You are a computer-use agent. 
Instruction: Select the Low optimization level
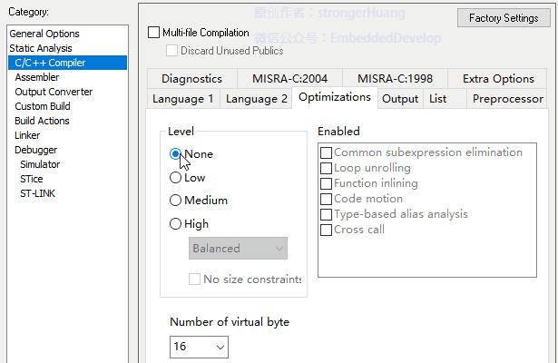pyautogui.click(x=176, y=178)
